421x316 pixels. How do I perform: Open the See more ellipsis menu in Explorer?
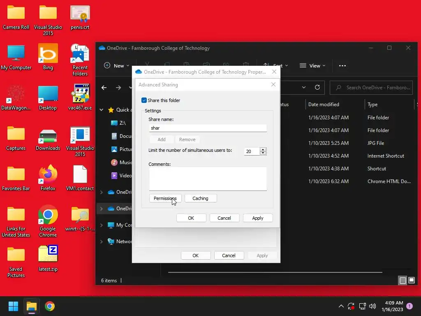(342, 65)
